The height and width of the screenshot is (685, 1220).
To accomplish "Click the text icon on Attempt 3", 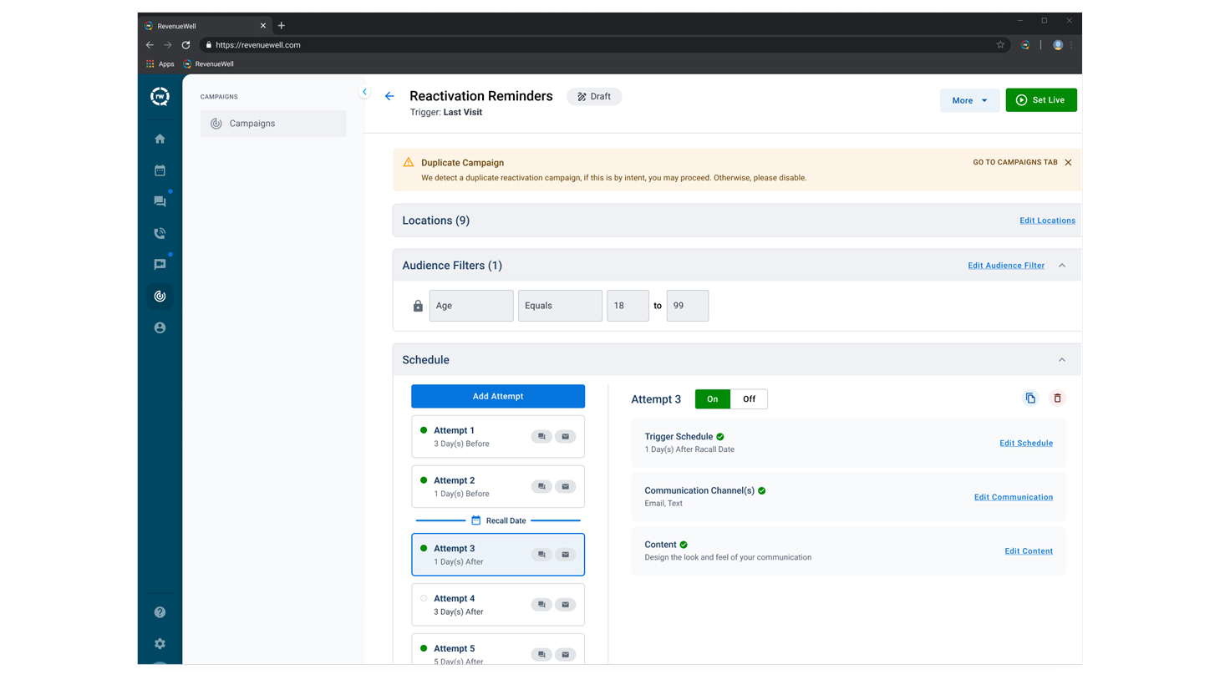I will tap(541, 555).
